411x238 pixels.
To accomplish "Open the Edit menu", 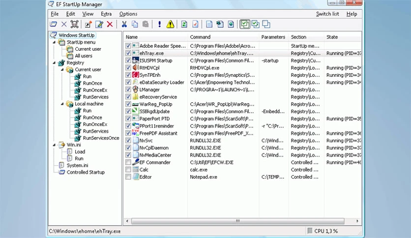I will pos(70,14).
